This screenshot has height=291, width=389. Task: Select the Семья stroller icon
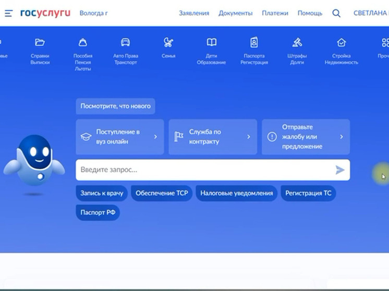[168, 42]
